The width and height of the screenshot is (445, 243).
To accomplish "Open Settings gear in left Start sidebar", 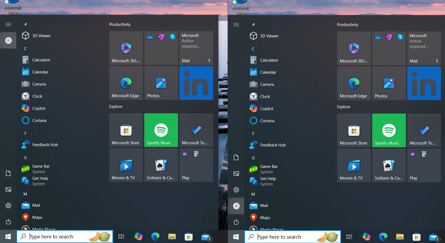I will click(8, 206).
